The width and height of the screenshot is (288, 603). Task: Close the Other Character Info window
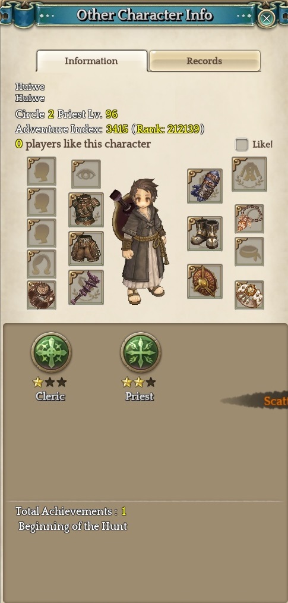pos(267,18)
